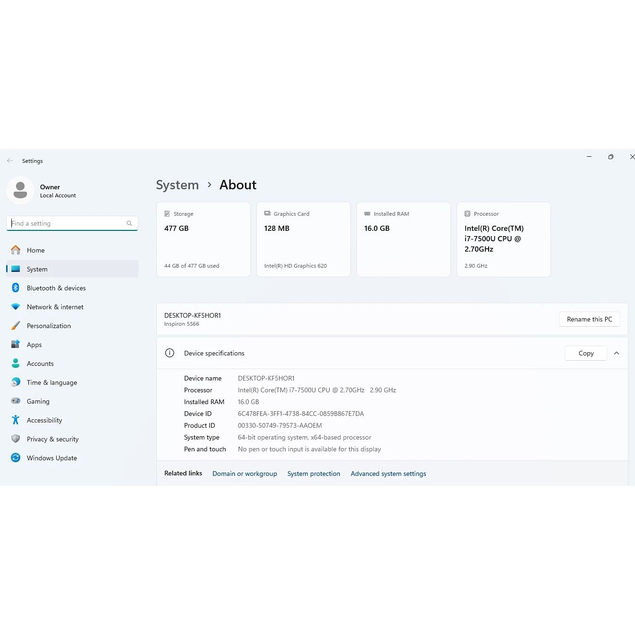This screenshot has width=635, height=635.
Task: Click the System breadcrumb in header
Action: [177, 185]
